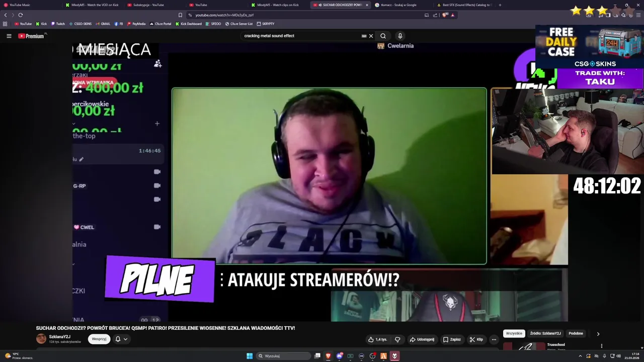
Task: Open the GMAIL bookmark
Action: [x=103, y=24]
